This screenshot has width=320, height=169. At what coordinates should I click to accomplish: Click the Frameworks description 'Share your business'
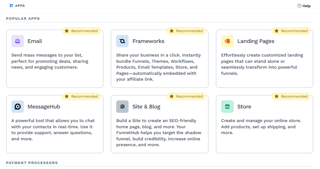pyautogui.click(x=159, y=67)
